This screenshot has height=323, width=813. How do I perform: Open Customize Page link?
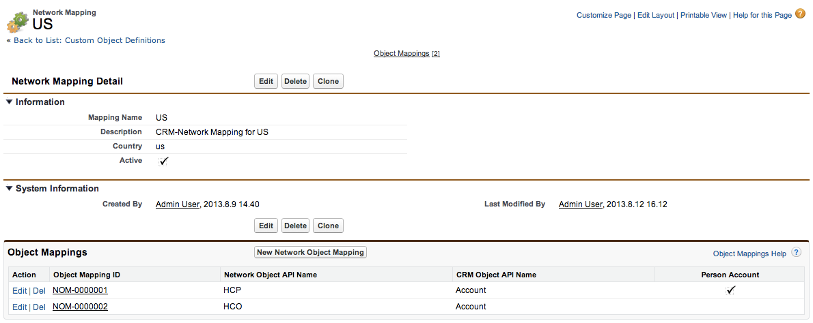point(603,15)
